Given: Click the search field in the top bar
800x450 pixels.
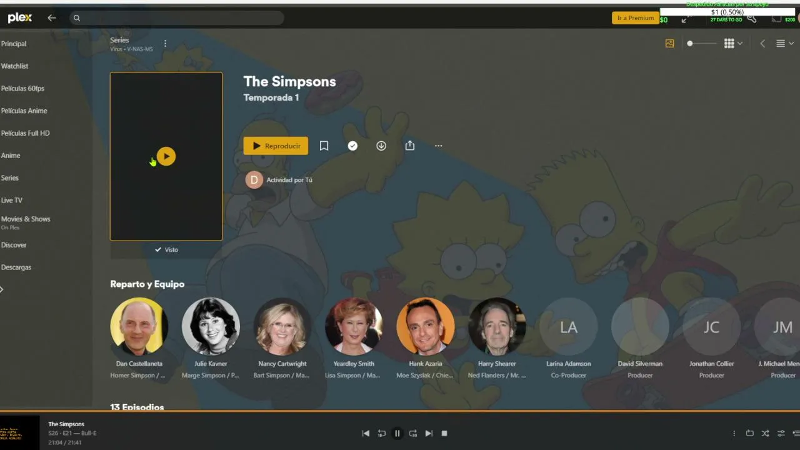Looking at the screenshot, I should [x=177, y=18].
